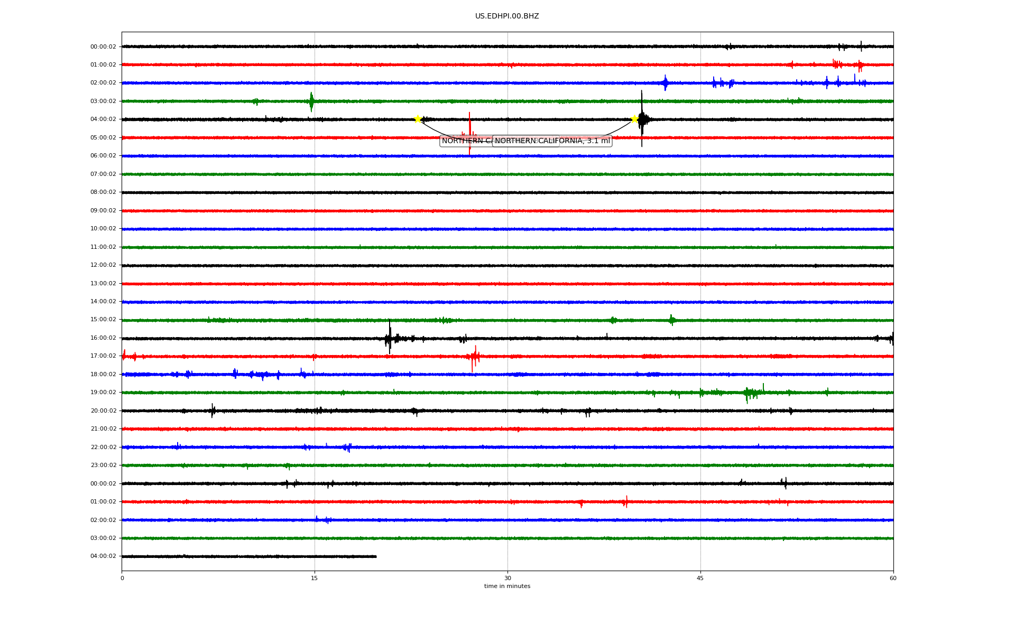Click the 12:00:02 row time label

point(103,265)
